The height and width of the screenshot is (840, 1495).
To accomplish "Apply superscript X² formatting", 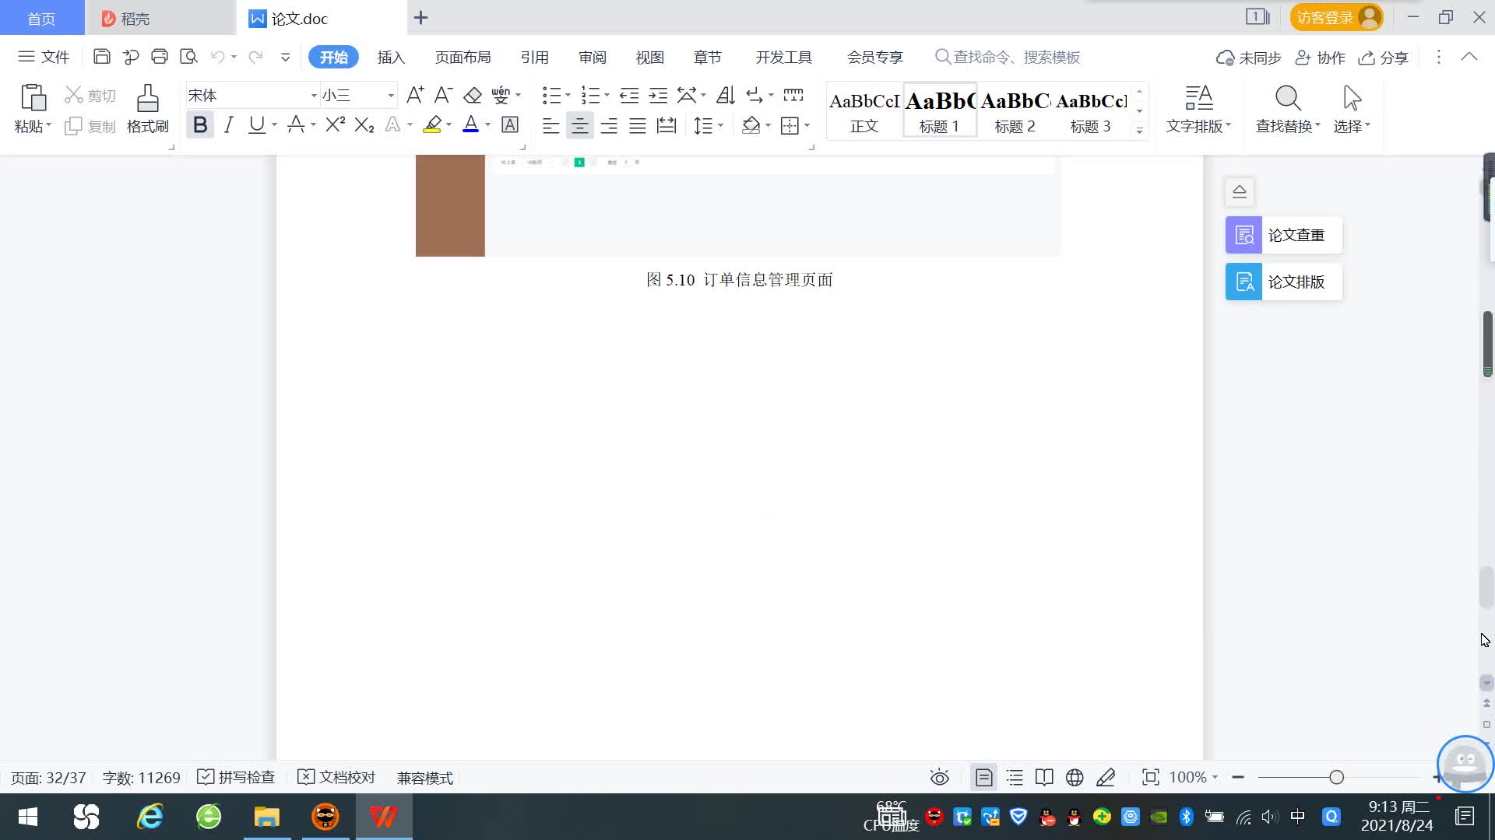I will (x=335, y=124).
